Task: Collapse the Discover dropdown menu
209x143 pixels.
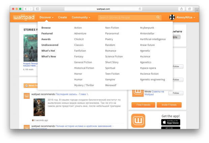Action: point(46,17)
